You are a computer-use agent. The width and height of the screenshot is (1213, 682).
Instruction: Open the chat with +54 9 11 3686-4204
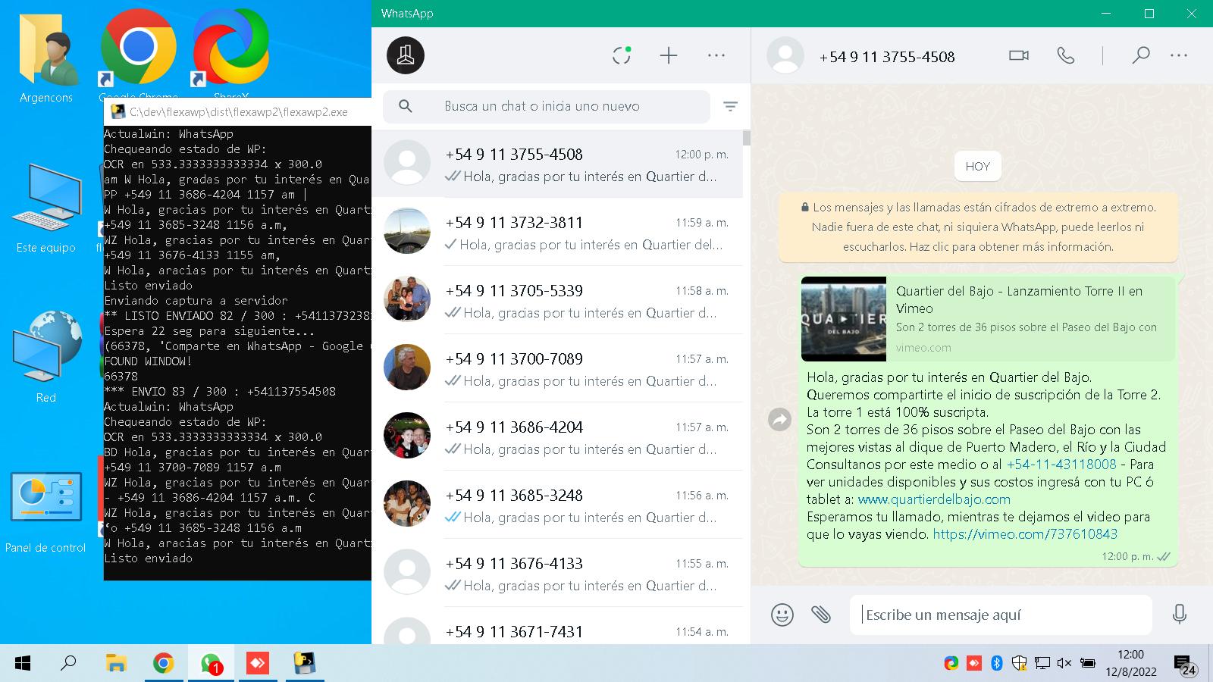point(557,436)
